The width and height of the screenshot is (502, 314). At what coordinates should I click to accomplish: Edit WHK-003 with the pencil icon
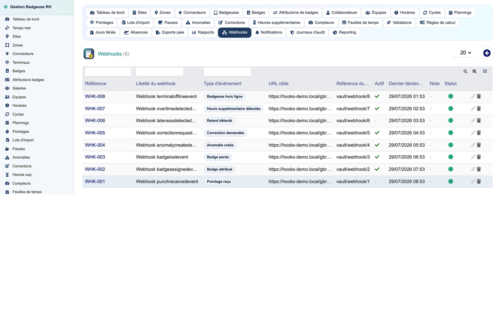pyautogui.click(x=473, y=157)
